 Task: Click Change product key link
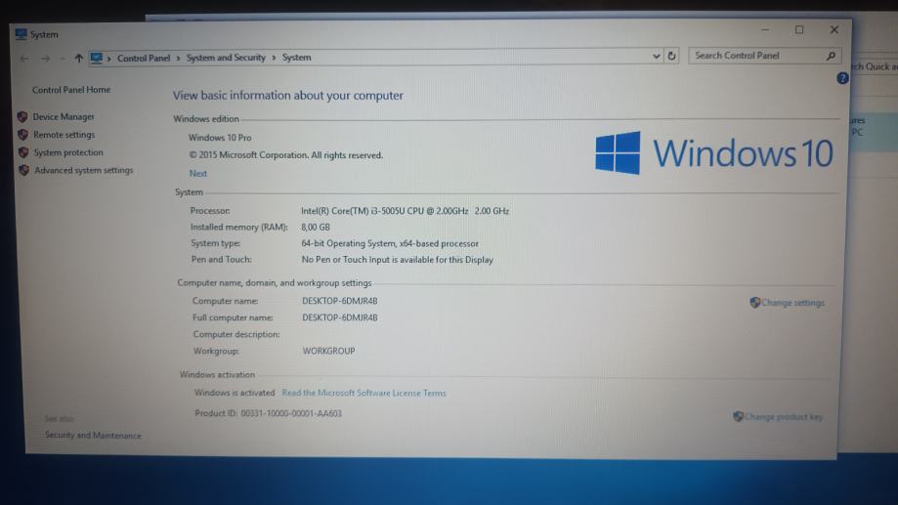click(784, 417)
